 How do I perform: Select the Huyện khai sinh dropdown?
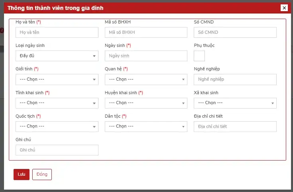click(146, 103)
